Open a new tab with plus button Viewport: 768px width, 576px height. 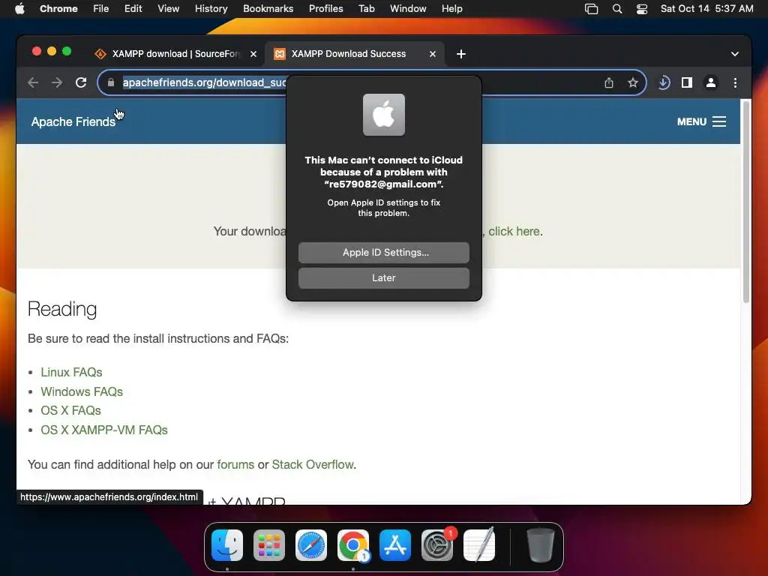pos(461,54)
